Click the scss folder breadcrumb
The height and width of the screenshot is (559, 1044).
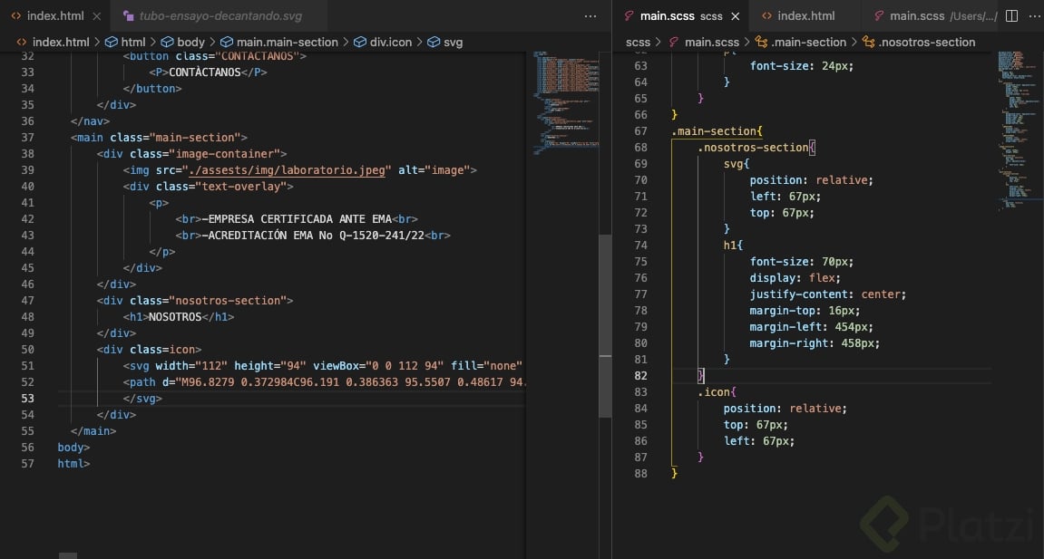point(638,42)
